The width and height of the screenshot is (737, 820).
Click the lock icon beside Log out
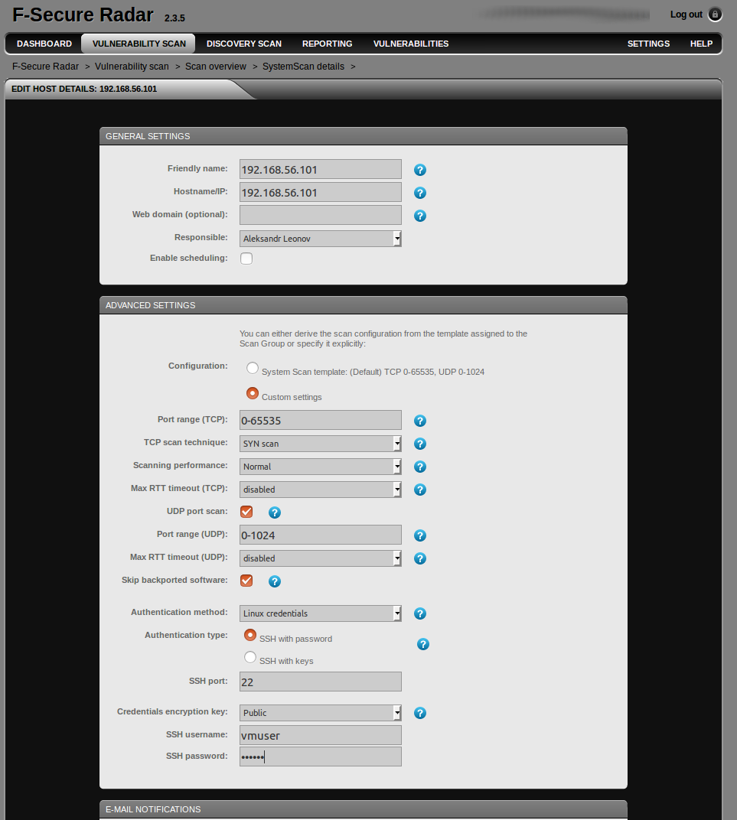point(715,15)
